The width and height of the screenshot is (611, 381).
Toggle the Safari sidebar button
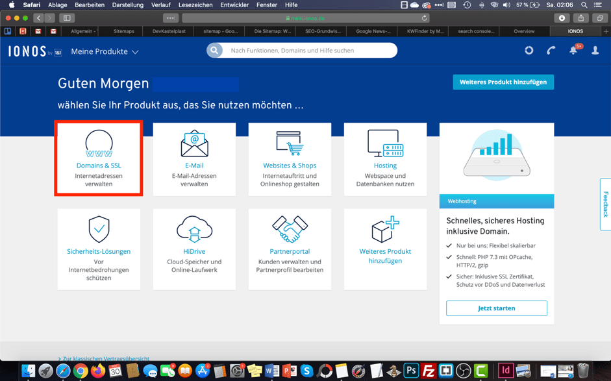[x=67, y=18]
